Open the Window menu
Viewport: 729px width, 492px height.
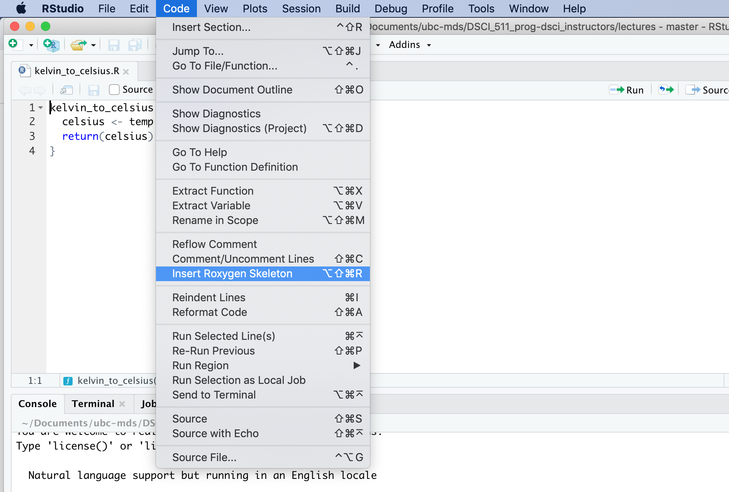coord(529,8)
